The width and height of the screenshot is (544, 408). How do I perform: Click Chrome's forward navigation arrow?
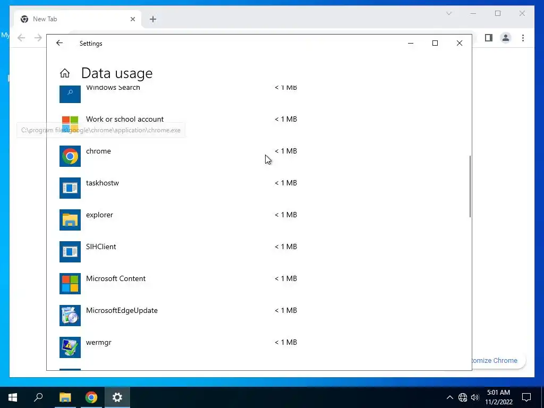click(x=38, y=38)
